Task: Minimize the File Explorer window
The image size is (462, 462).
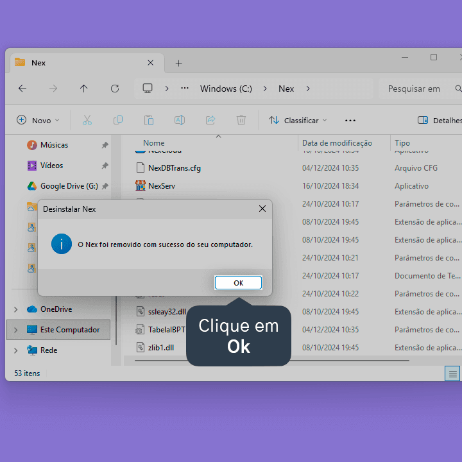Action: point(405,57)
